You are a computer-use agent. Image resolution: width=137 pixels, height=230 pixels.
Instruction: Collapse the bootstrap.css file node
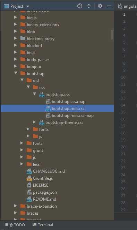point(35,94)
